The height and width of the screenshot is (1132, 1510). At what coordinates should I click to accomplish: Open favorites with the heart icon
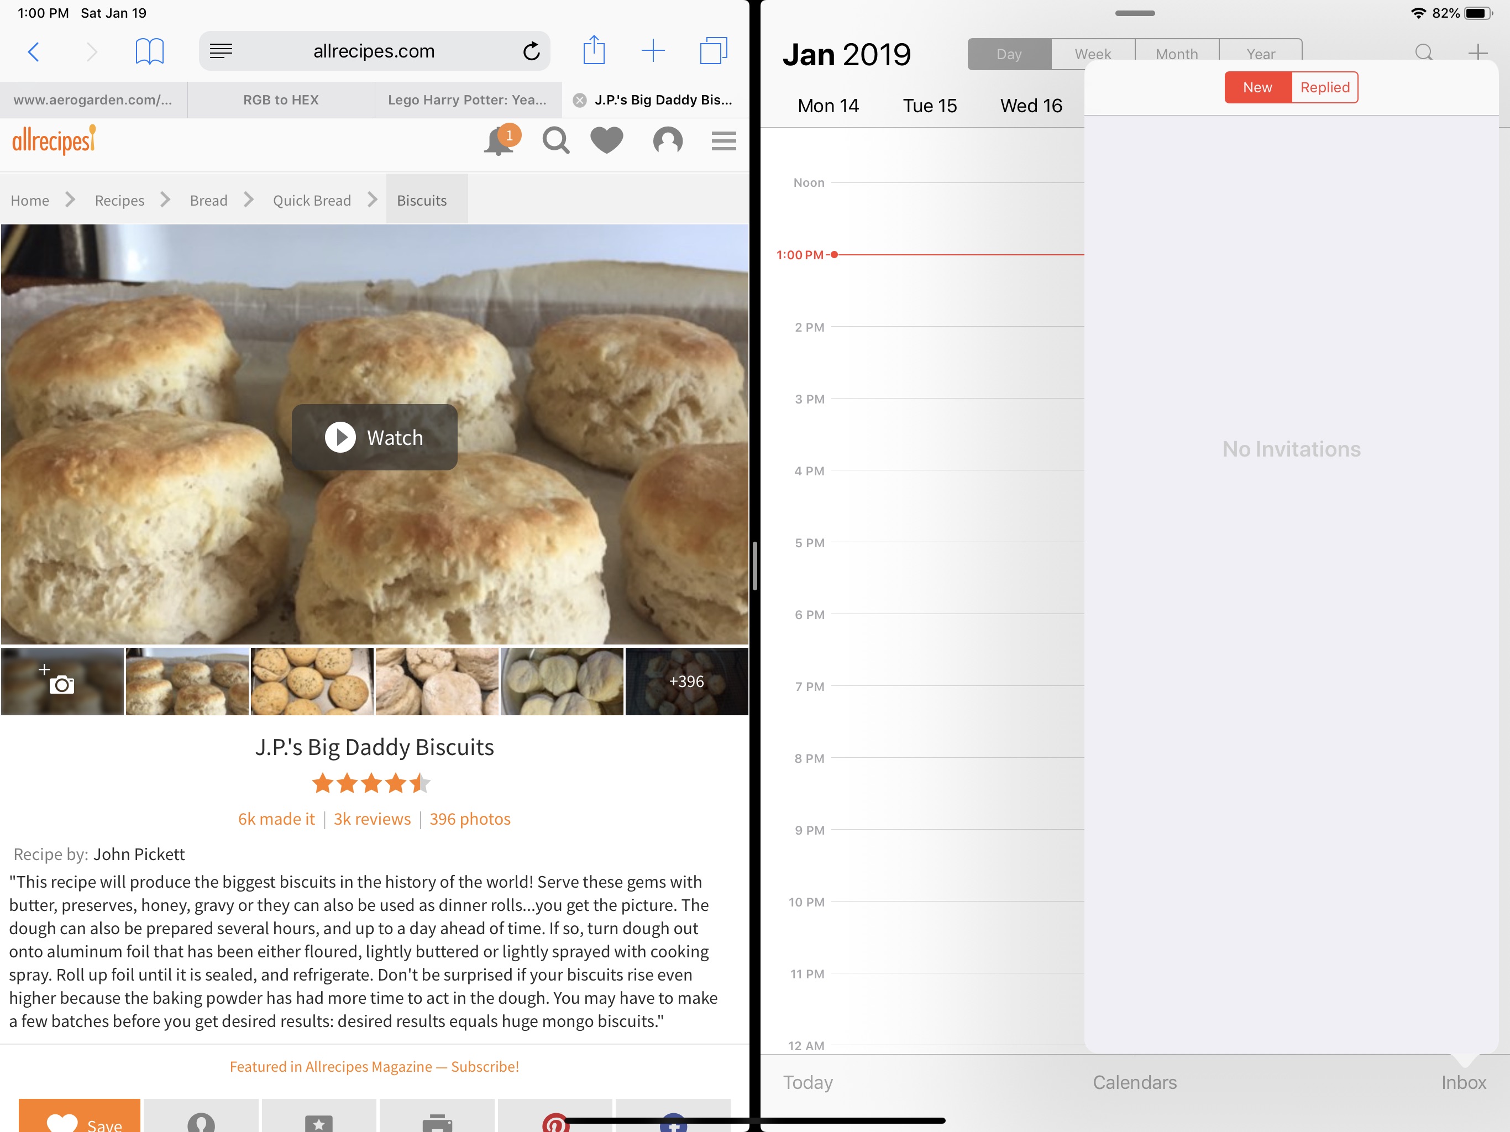pos(607,140)
